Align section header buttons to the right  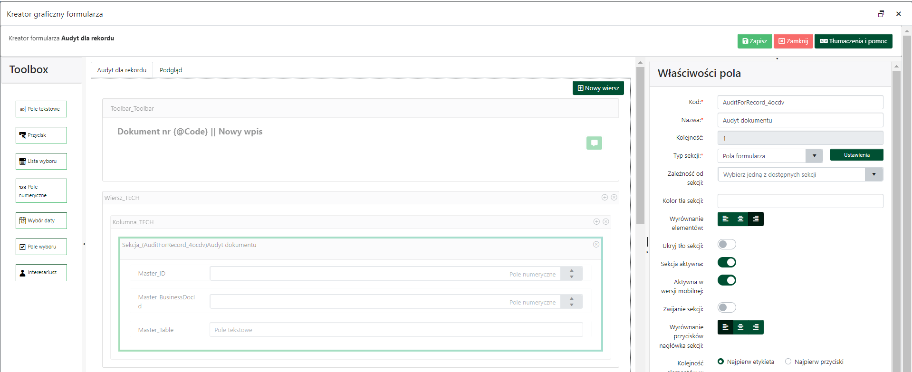coord(756,327)
